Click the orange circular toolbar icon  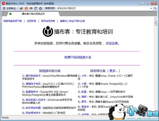pos(26,8)
